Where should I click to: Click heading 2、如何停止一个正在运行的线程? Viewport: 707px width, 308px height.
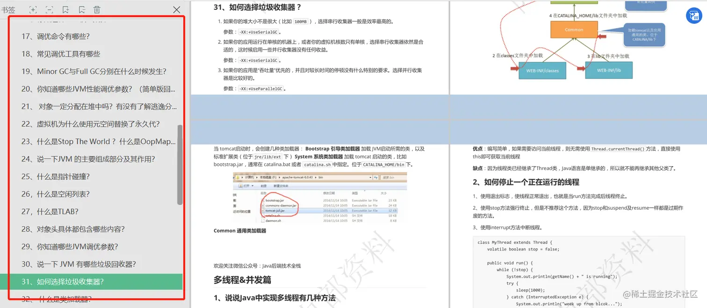pyautogui.click(x=526, y=182)
